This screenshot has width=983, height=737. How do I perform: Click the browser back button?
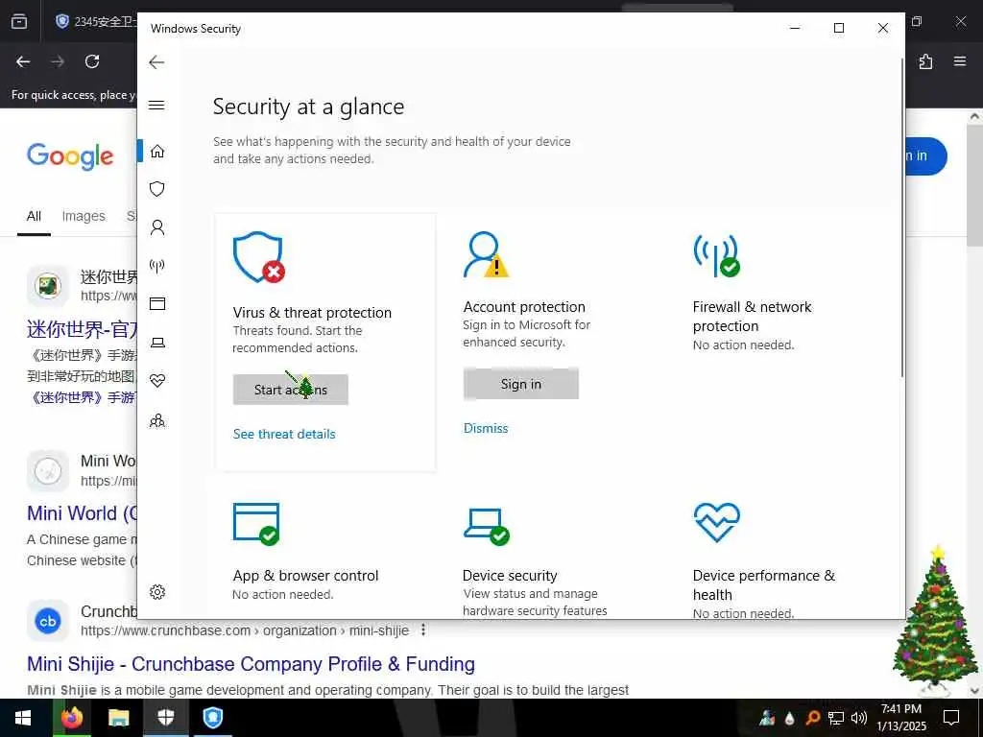point(23,61)
